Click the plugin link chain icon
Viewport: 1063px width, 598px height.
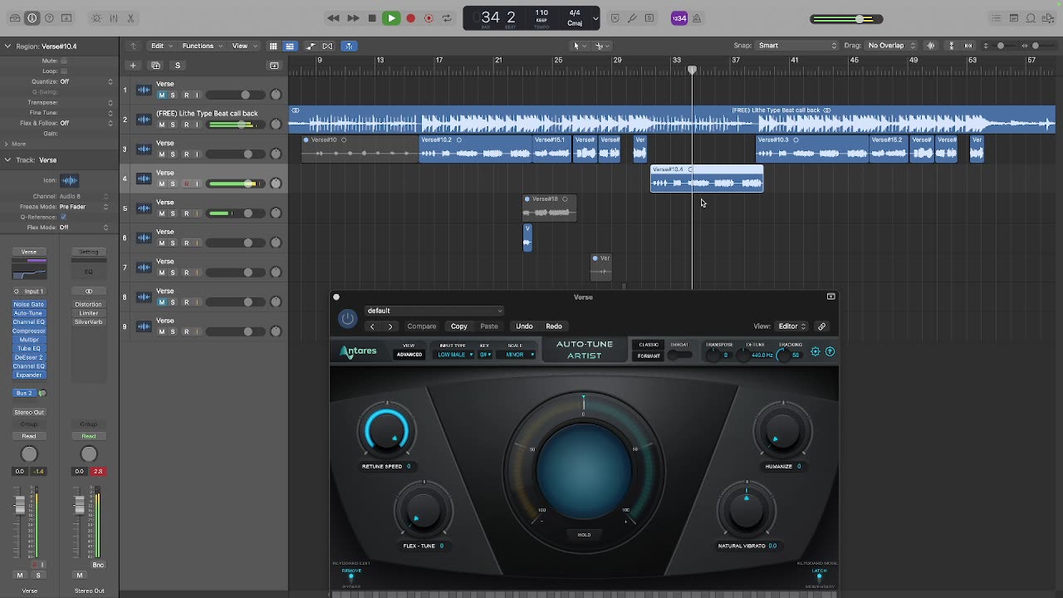coord(821,326)
